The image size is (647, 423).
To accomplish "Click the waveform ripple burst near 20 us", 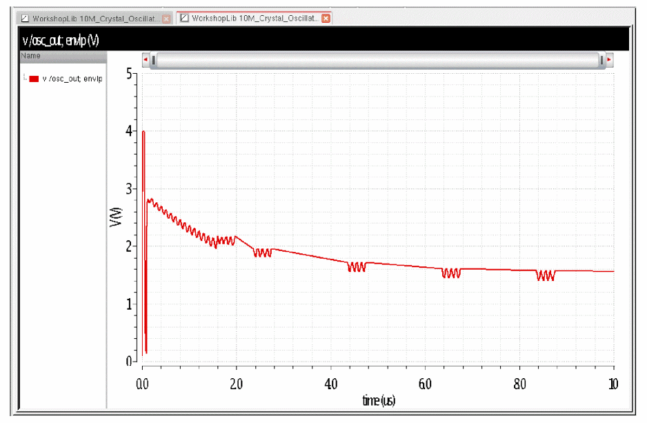I will (x=225, y=240).
